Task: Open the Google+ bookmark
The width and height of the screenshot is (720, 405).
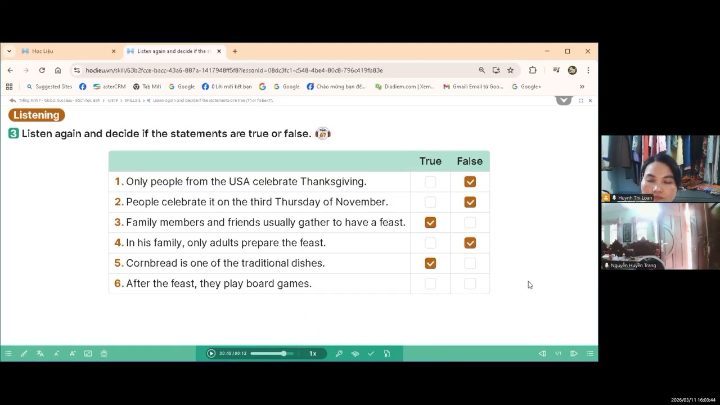Action: (526, 87)
